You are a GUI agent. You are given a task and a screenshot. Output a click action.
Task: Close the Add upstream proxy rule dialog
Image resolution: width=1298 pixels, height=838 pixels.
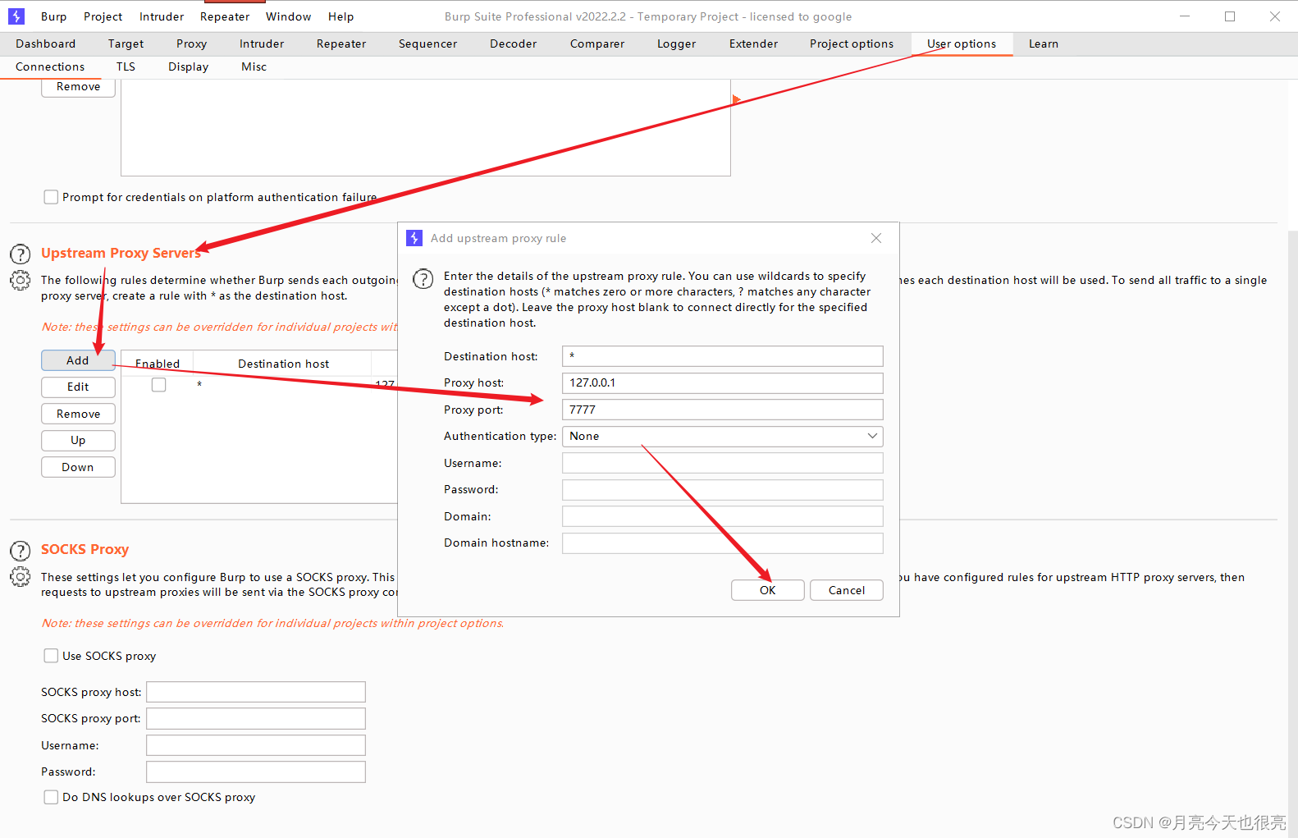click(x=876, y=238)
